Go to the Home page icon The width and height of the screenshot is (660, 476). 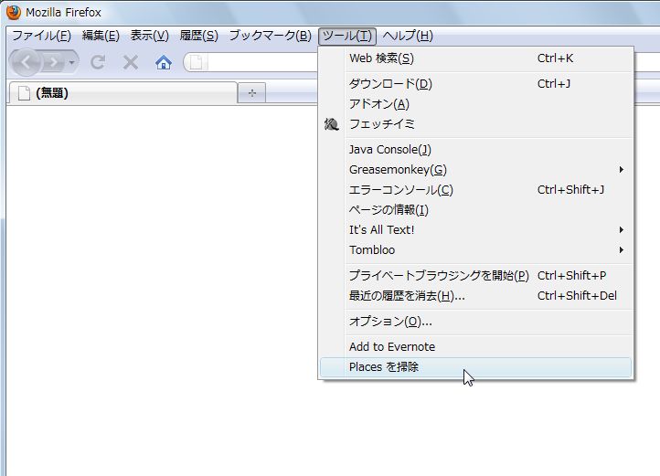pyautogui.click(x=164, y=63)
